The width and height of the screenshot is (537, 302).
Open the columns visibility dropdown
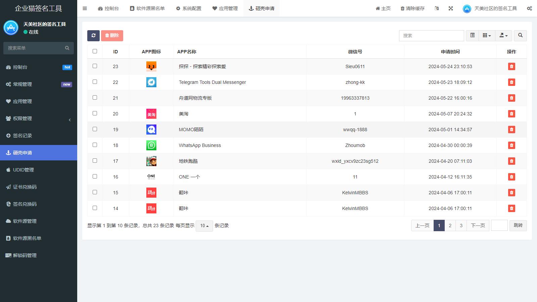pyautogui.click(x=486, y=35)
